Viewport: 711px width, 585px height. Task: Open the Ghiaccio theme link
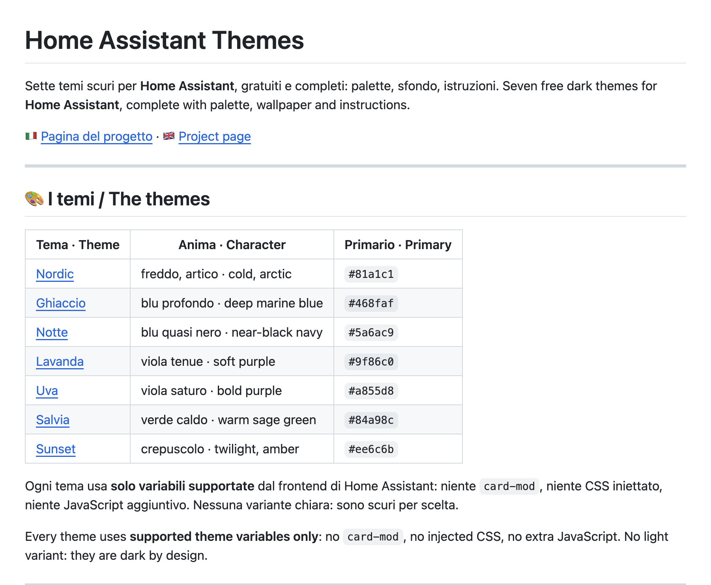(61, 303)
